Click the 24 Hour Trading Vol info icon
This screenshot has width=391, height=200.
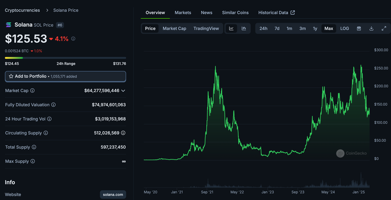tap(49, 119)
